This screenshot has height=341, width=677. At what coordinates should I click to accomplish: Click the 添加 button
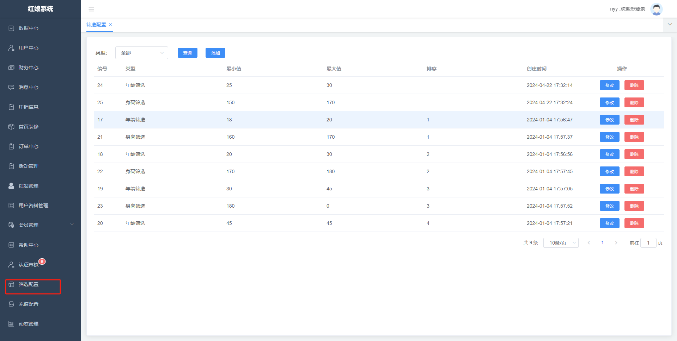point(215,53)
